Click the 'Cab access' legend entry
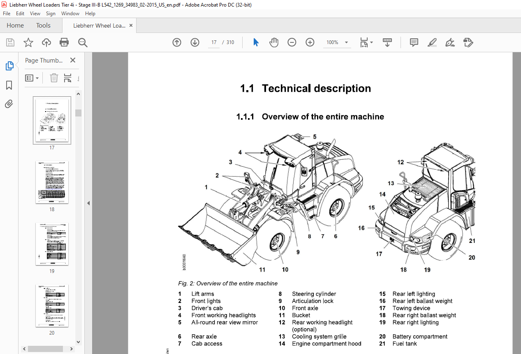Screen dimensions: 521x354 coord(207,344)
